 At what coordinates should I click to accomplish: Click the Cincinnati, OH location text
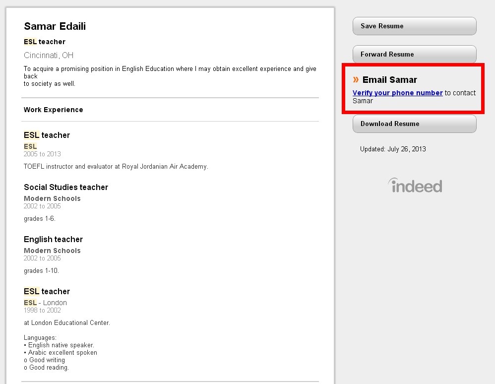pyautogui.click(x=49, y=55)
